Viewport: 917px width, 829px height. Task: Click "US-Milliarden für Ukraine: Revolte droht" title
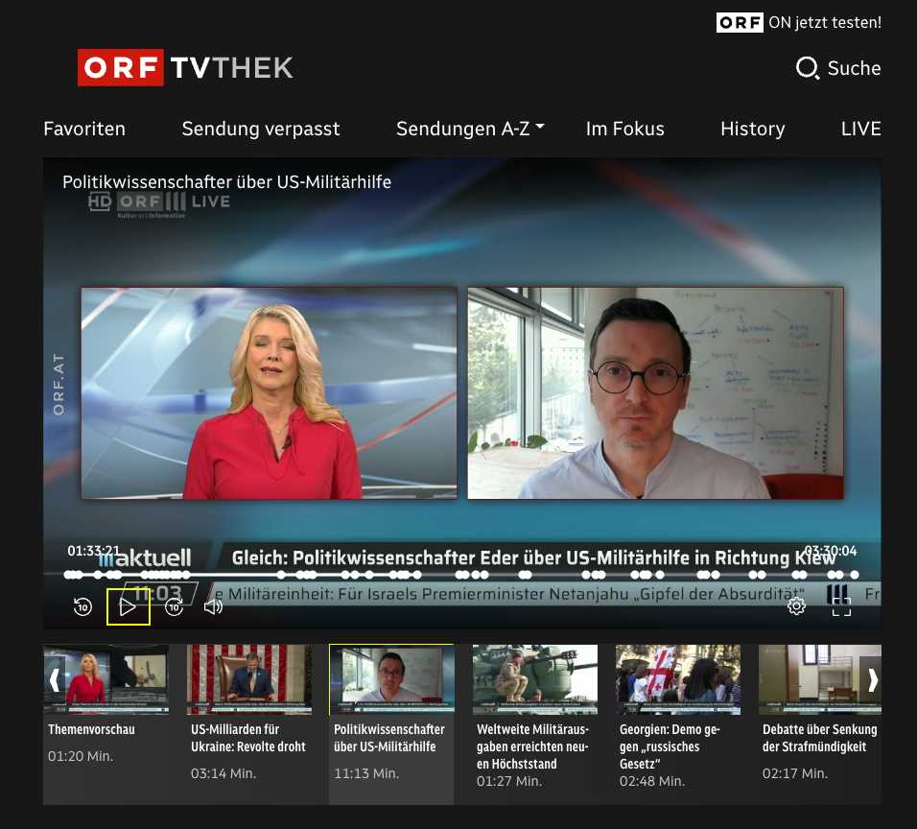click(x=248, y=738)
